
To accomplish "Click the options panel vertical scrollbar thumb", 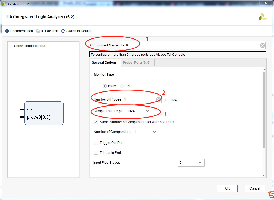I will (x=264, y=110).
